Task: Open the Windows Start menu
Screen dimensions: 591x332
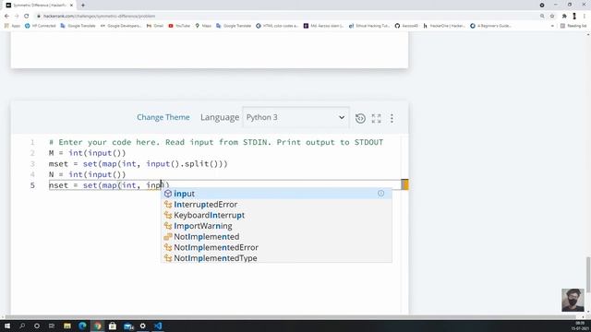Action: (7, 326)
